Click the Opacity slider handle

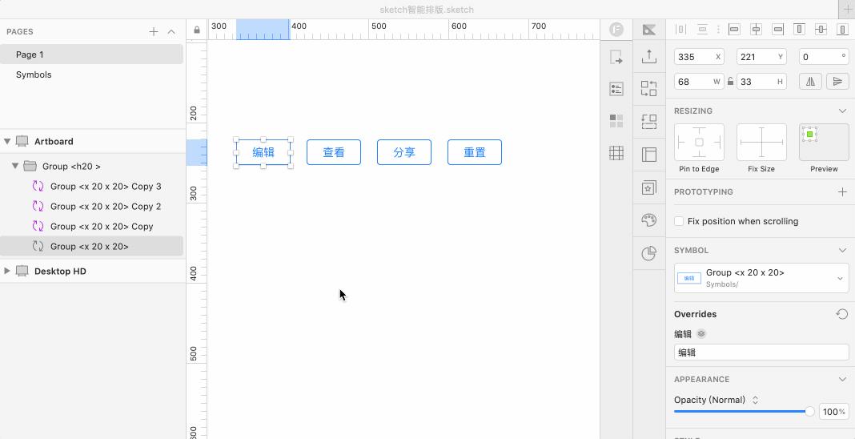(809, 411)
